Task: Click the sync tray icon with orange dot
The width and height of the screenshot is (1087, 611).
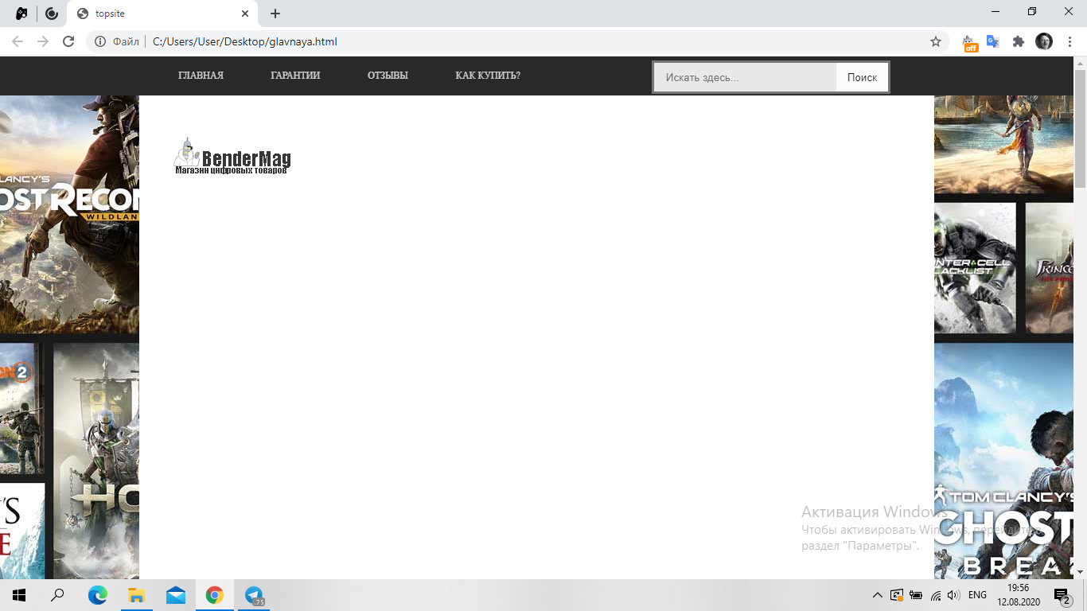Action: pyautogui.click(x=897, y=595)
